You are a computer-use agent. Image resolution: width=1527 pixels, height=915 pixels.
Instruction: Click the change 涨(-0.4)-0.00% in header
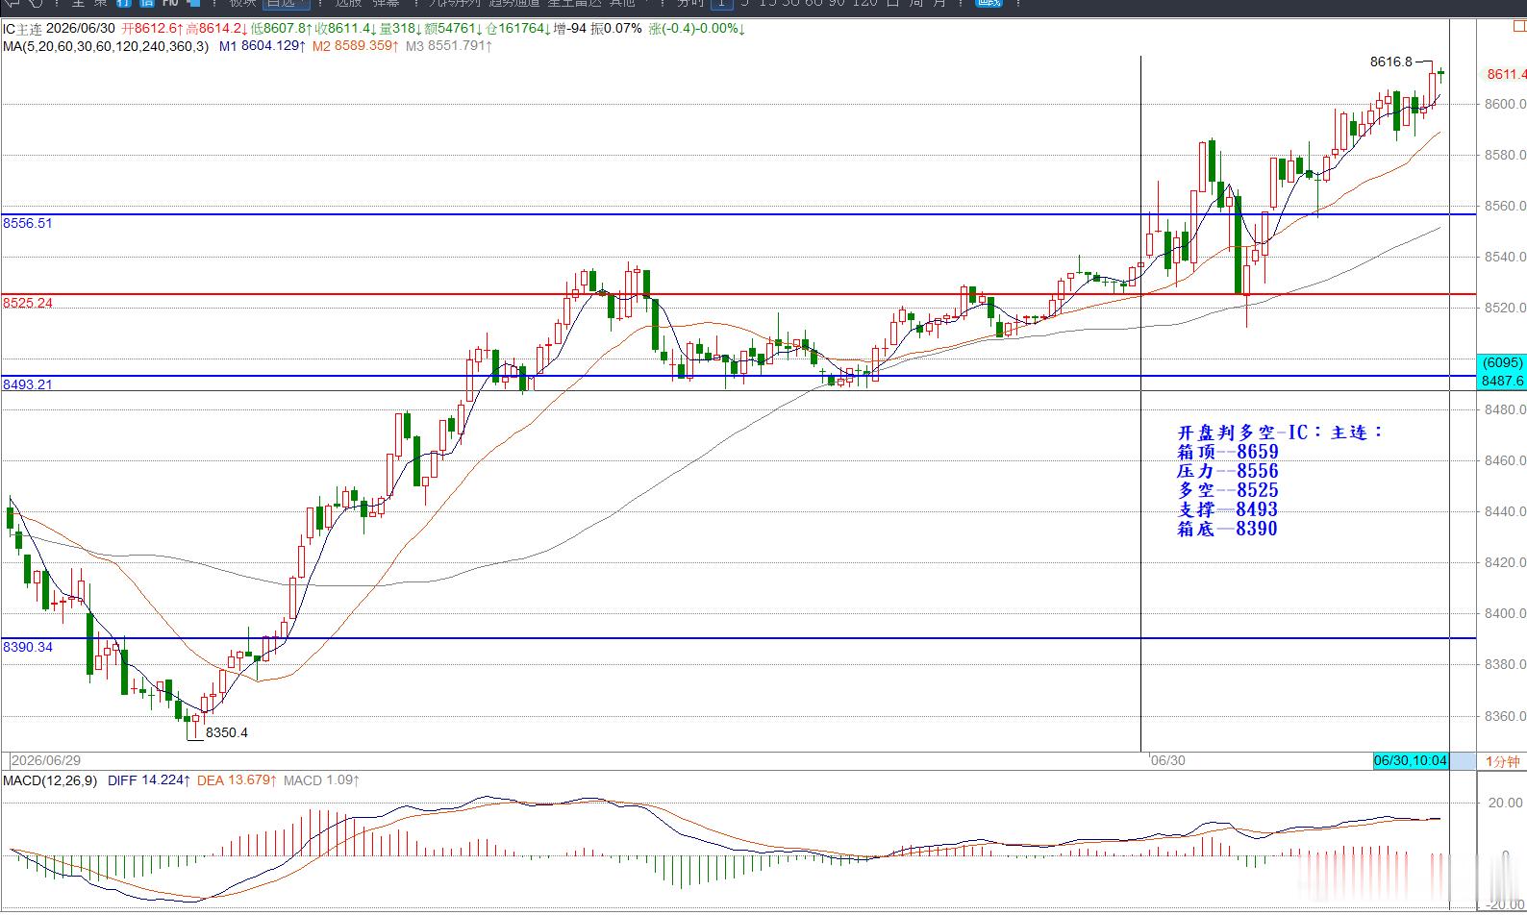[x=697, y=29]
